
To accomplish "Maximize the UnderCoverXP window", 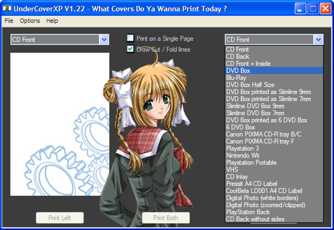I will [x=313, y=9].
